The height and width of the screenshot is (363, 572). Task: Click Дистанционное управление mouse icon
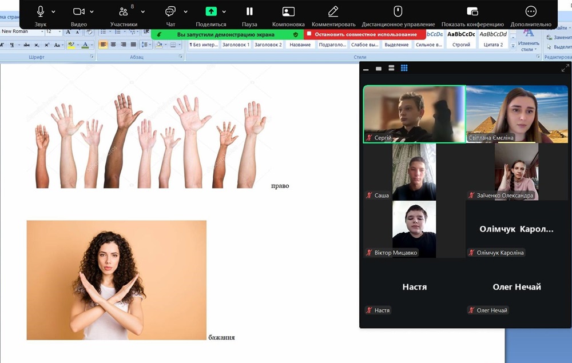click(x=398, y=11)
